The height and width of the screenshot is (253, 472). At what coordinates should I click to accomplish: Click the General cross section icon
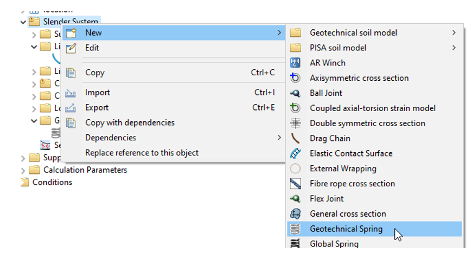tap(296, 214)
